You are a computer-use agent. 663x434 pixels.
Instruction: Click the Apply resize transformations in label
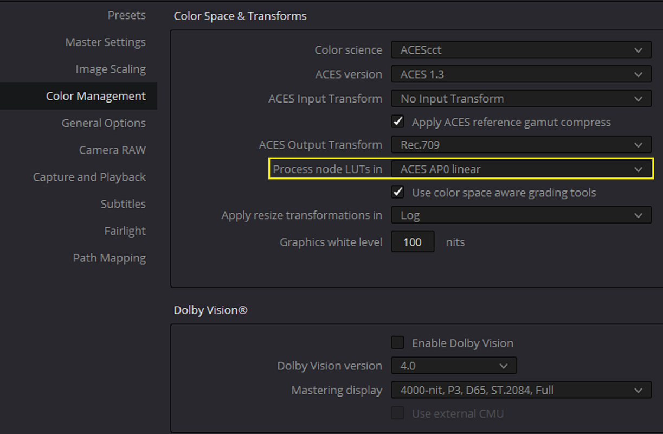click(x=302, y=215)
